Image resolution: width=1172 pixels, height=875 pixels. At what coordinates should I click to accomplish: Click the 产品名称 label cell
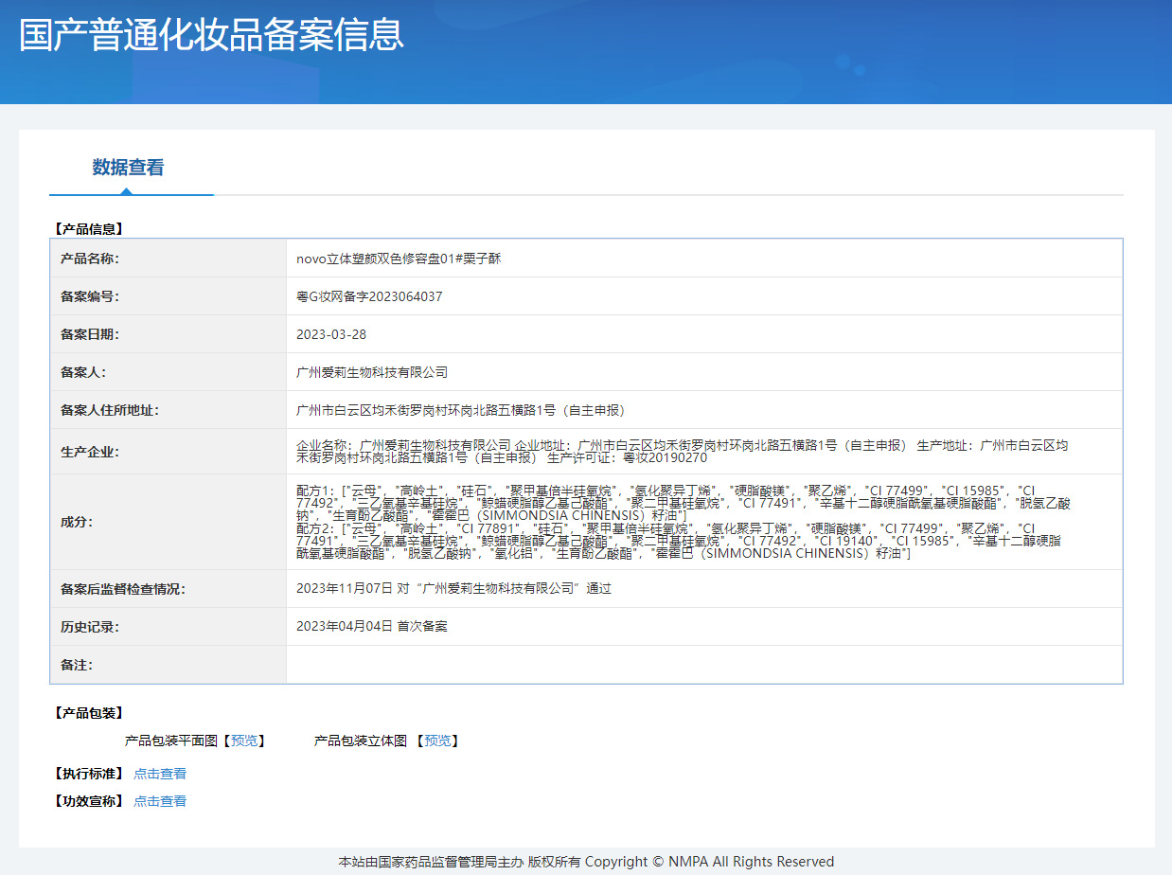[169, 259]
